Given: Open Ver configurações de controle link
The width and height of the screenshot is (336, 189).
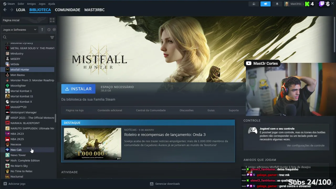Looking at the screenshot, I should click(x=306, y=145).
